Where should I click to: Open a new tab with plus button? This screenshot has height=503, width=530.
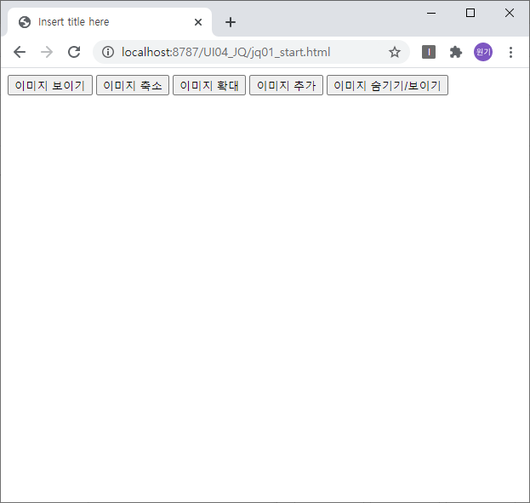[x=231, y=22]
